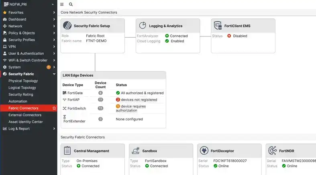The height and width of the screenshot is (175, 316).
Task: Open Asset Identity Center
Action: tap(26, 122)
